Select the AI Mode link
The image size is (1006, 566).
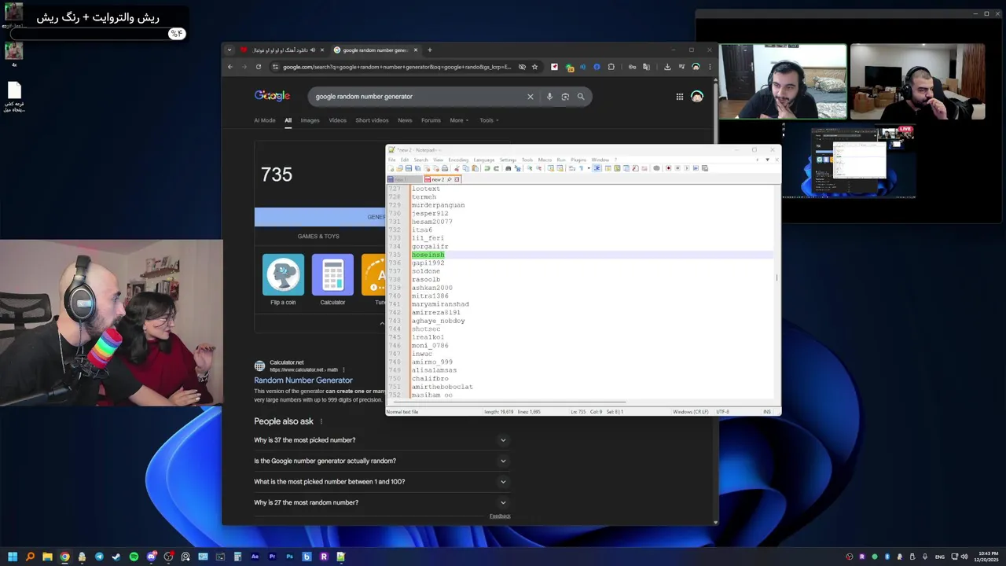265,120
